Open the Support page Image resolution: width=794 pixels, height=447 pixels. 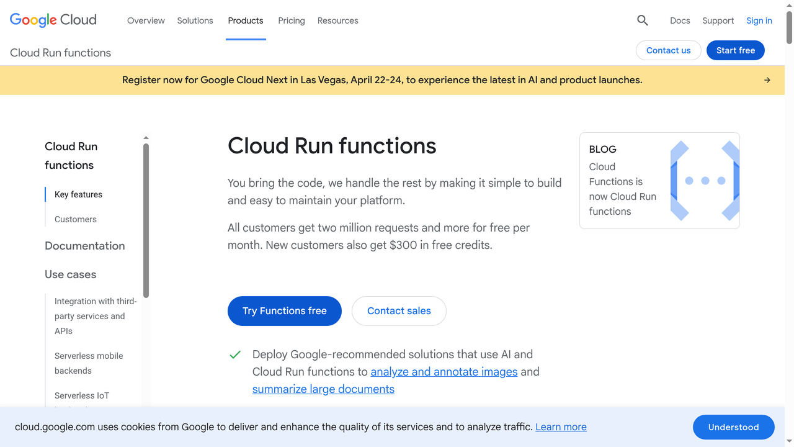point(718,20)
